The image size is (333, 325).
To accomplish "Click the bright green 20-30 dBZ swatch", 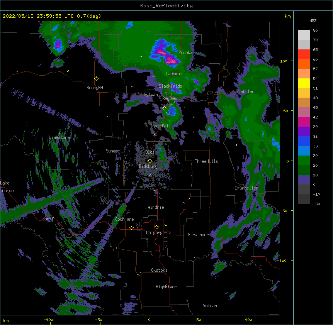I will point(304,161).
